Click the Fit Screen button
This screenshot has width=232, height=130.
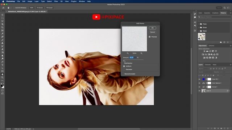pos(40,8)
